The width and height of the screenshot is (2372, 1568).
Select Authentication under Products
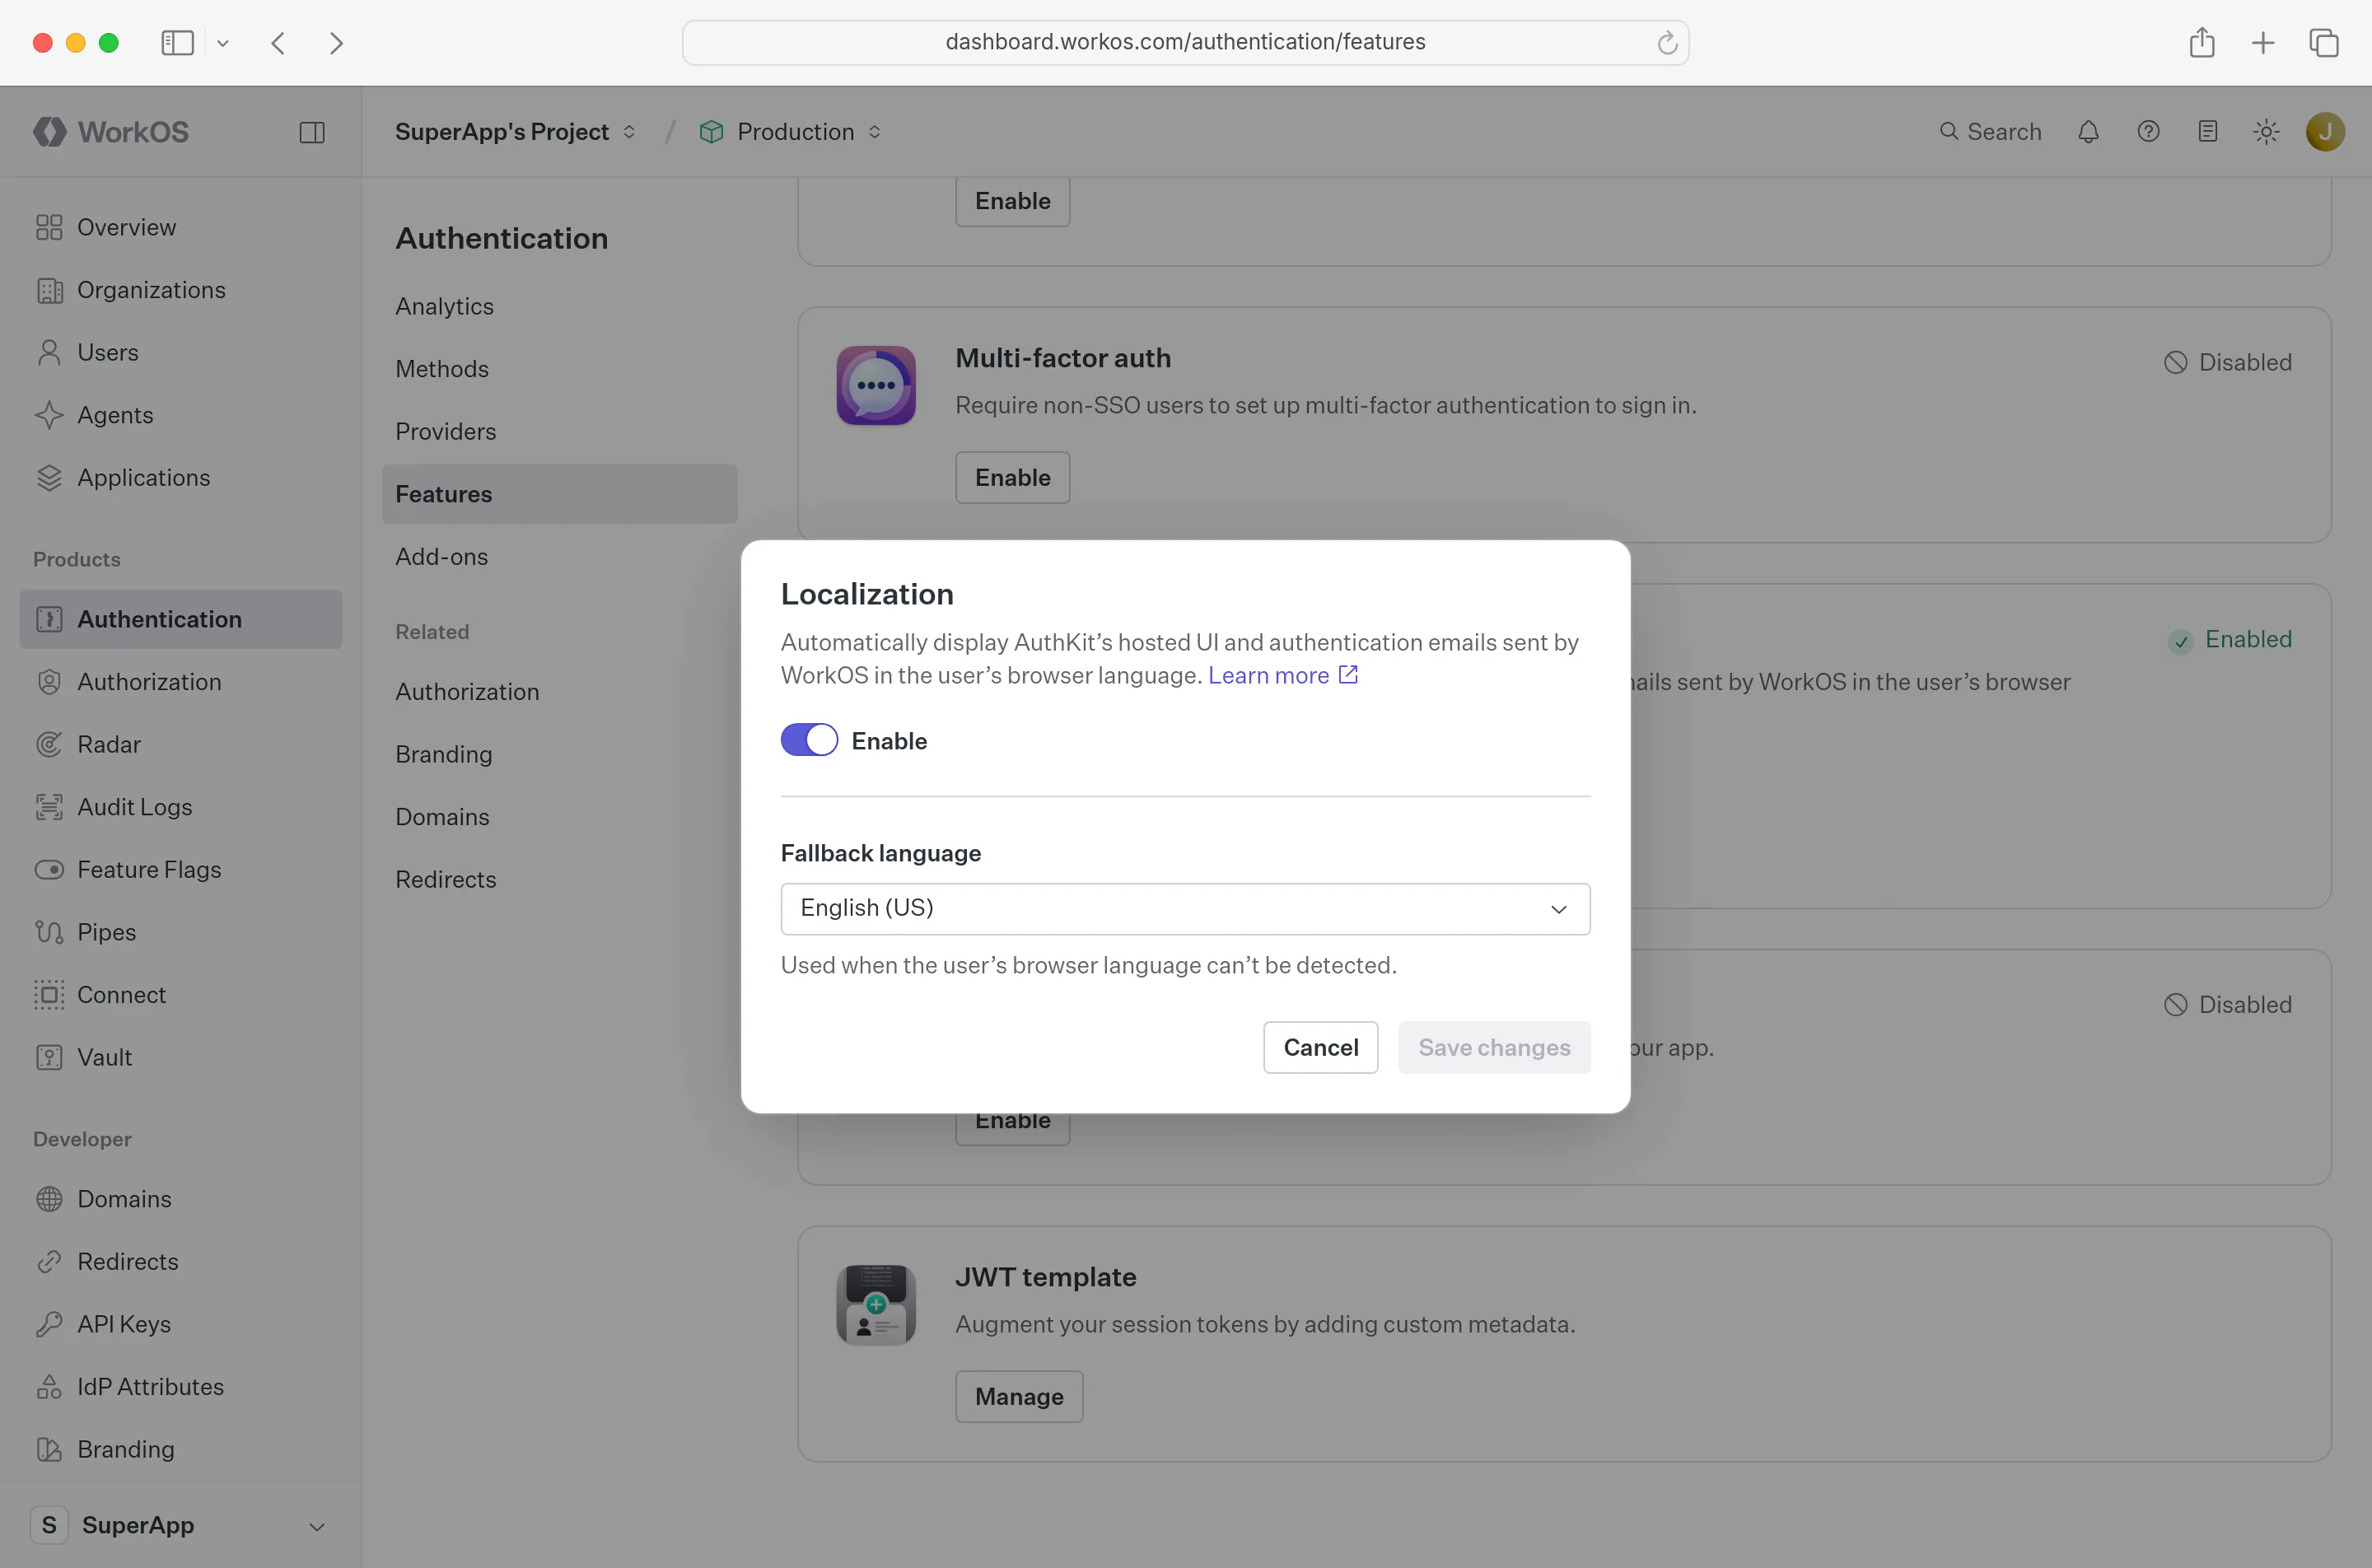[181, 619]
